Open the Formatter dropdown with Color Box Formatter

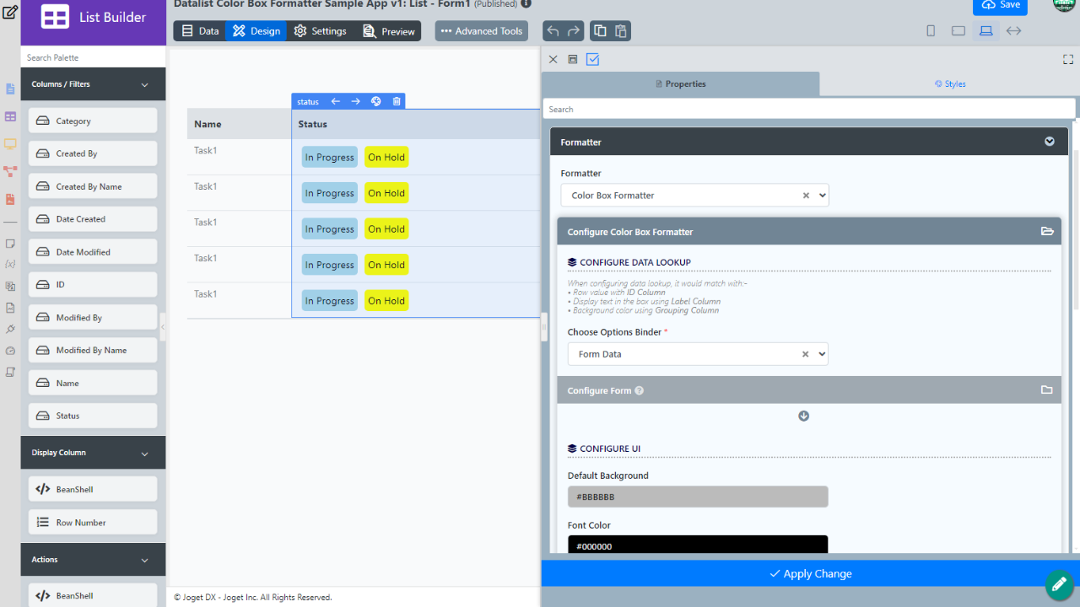(x=694, y=196)
